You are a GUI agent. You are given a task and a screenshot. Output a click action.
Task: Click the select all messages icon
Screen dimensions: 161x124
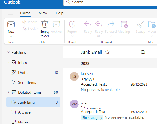point(143,52)
